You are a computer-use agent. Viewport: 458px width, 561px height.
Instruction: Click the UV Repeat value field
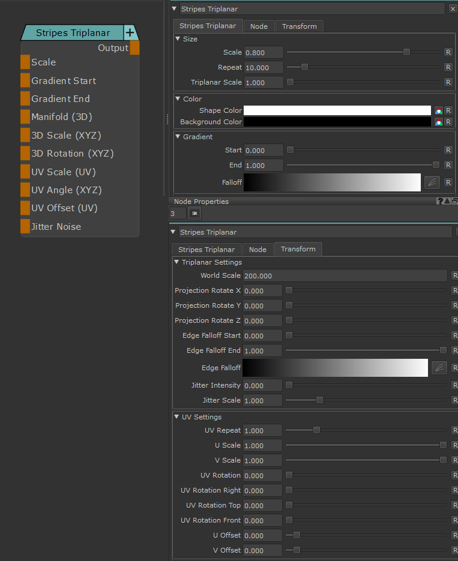[x=262, y=430]
